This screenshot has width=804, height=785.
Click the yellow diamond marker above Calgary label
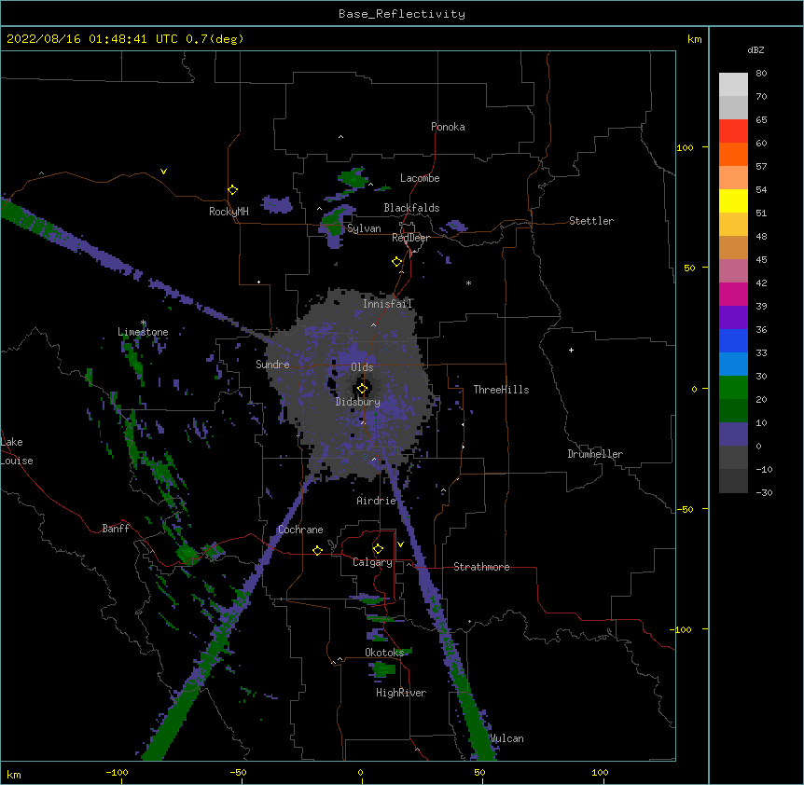click(378, 549)
